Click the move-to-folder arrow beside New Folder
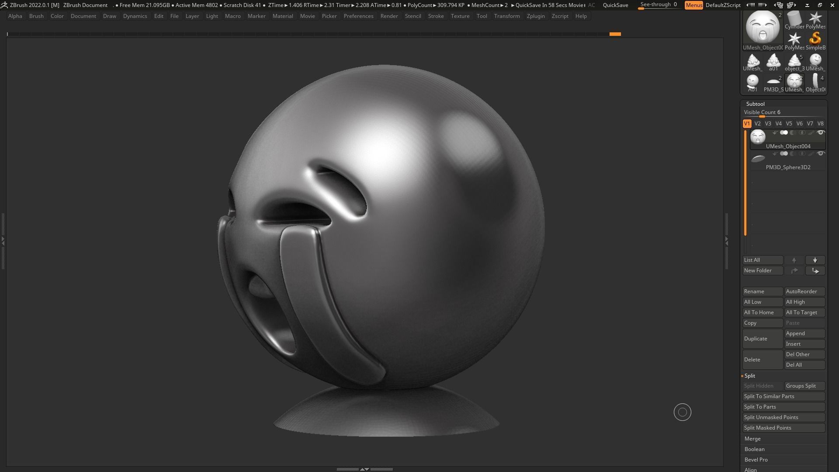839x472 pixels. point(794,271)
